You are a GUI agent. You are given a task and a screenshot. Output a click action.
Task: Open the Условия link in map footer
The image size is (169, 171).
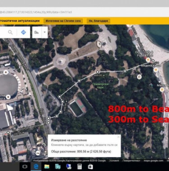coord(114,161)
